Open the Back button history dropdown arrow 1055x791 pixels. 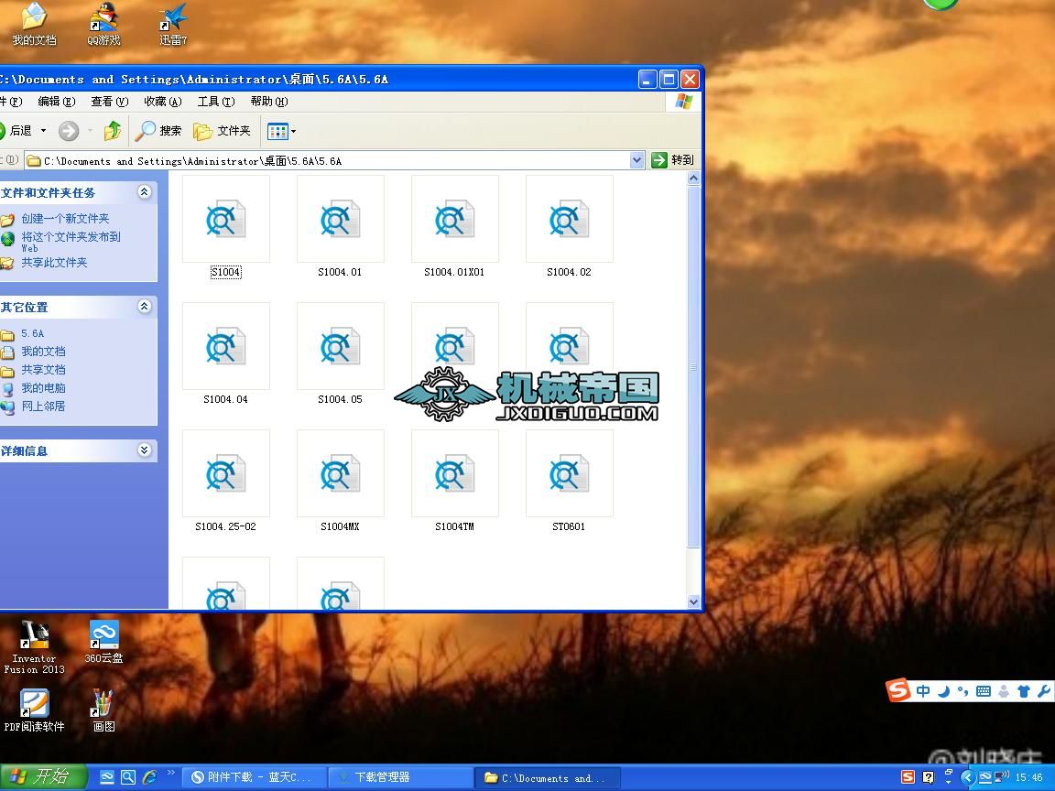coord(44,131)
